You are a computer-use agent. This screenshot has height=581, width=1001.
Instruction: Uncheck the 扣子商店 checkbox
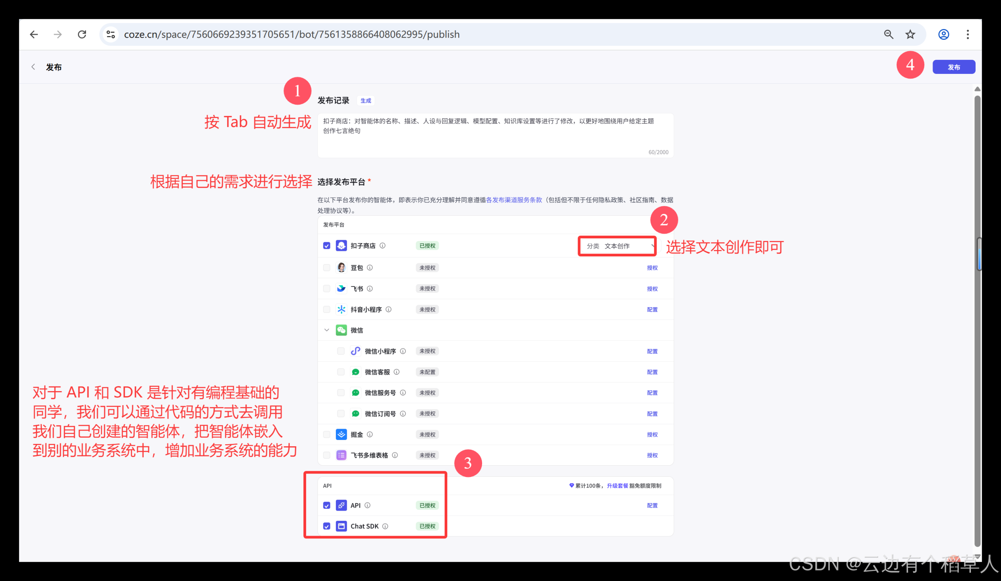pos(326,245)
